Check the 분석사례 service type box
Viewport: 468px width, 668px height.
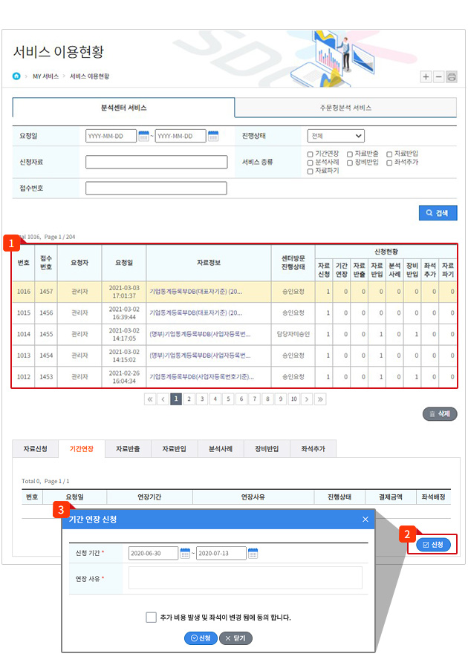point(311,163)
